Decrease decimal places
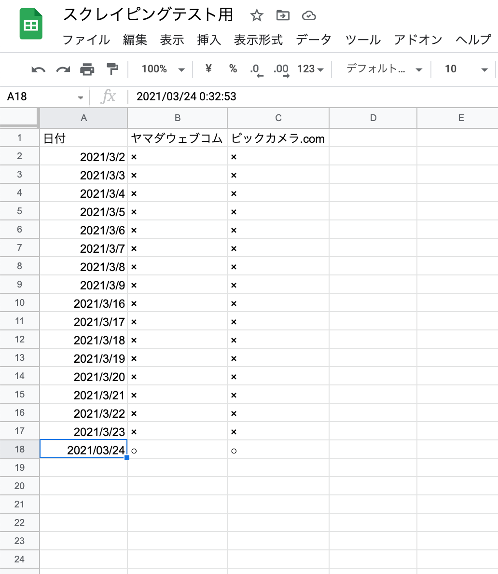Viewport: 498px width, 574px height. point(257,69)
